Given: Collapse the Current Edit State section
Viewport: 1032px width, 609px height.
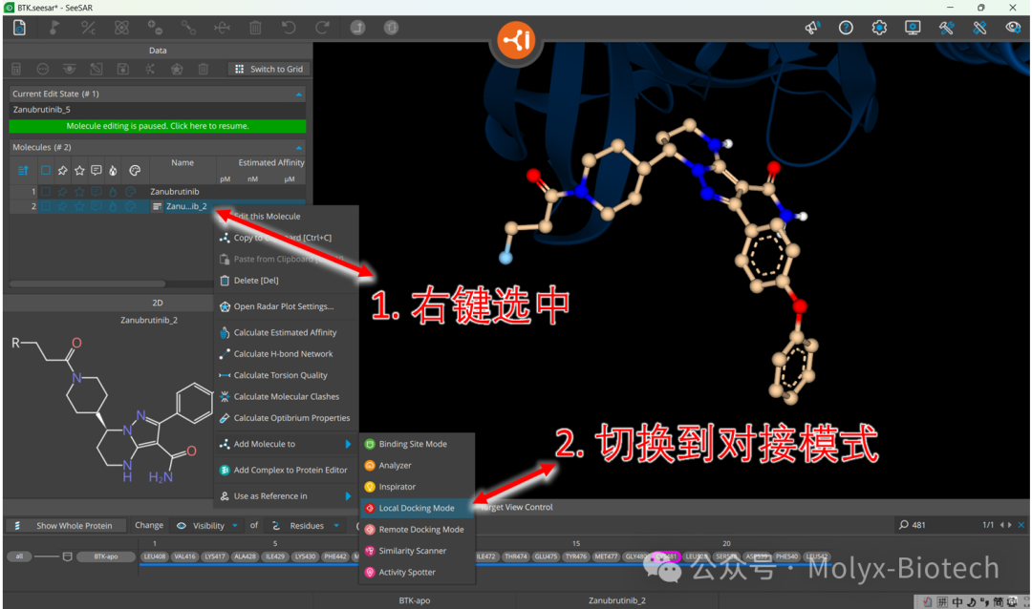Looking at the screenshot, I should 299,94.
